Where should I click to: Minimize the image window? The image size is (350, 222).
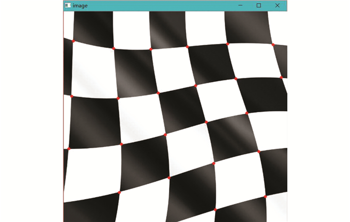tap(240, 5)
